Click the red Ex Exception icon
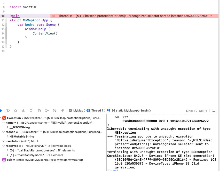This screenshot has width=220, height=171. point(4,118)
